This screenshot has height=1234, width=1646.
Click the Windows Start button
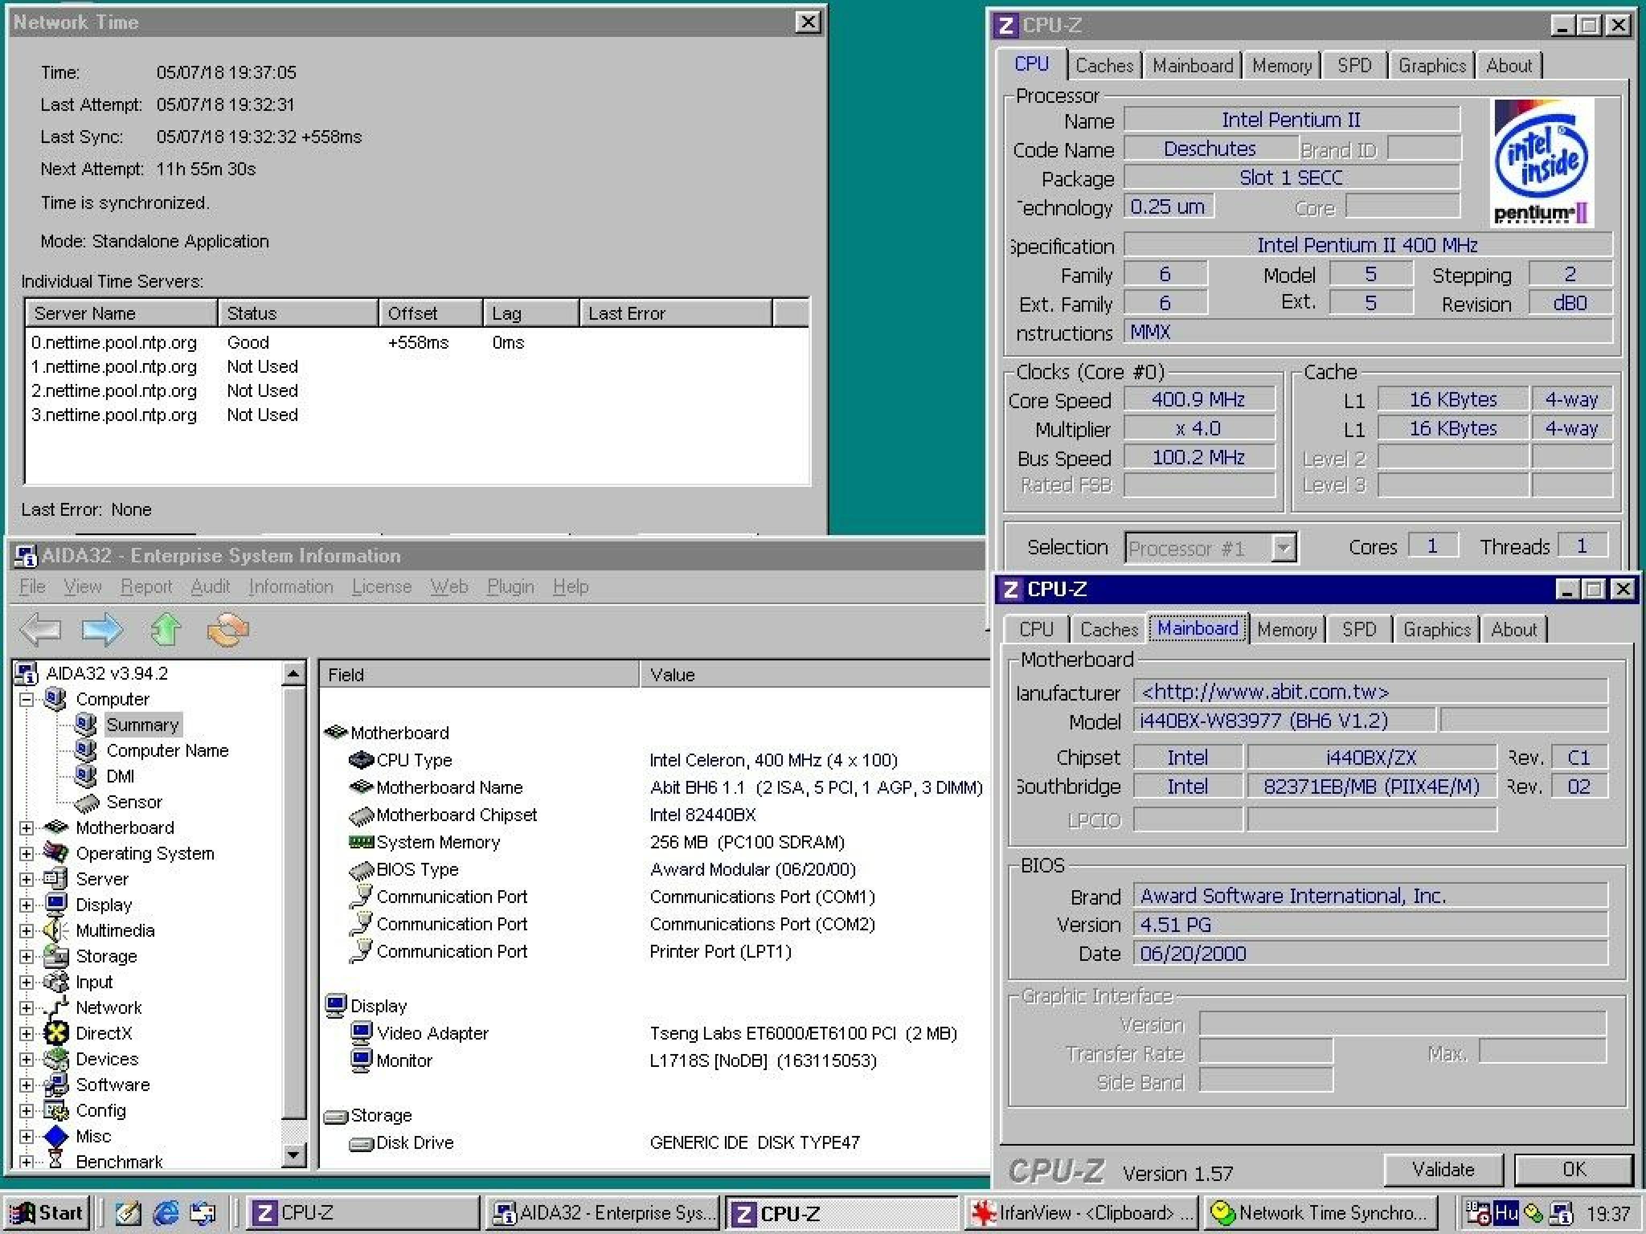coord(46,1213)
